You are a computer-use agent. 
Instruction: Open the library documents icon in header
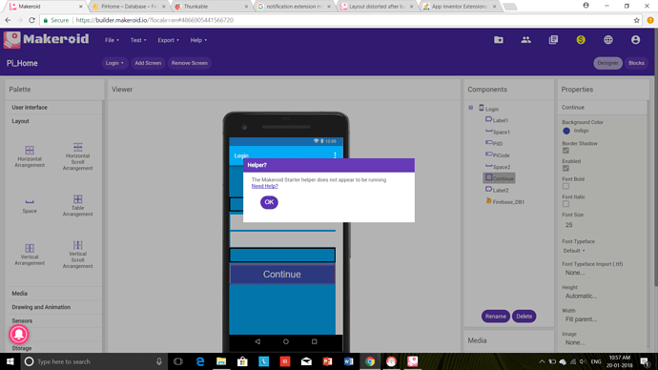(x=553, y=40)
